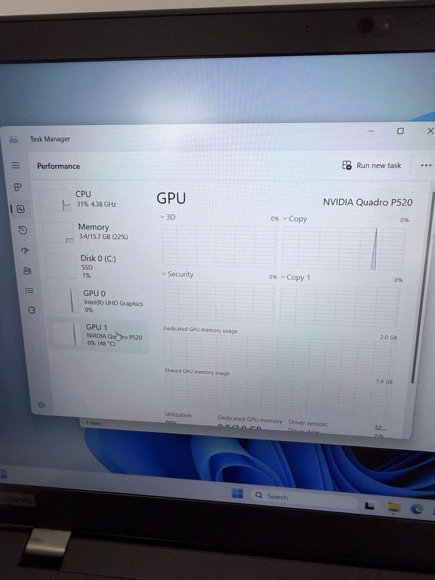435x580 pixels.
Task: Click the NVIDIA Quadro P520 heading
Action: pos(368,202)
